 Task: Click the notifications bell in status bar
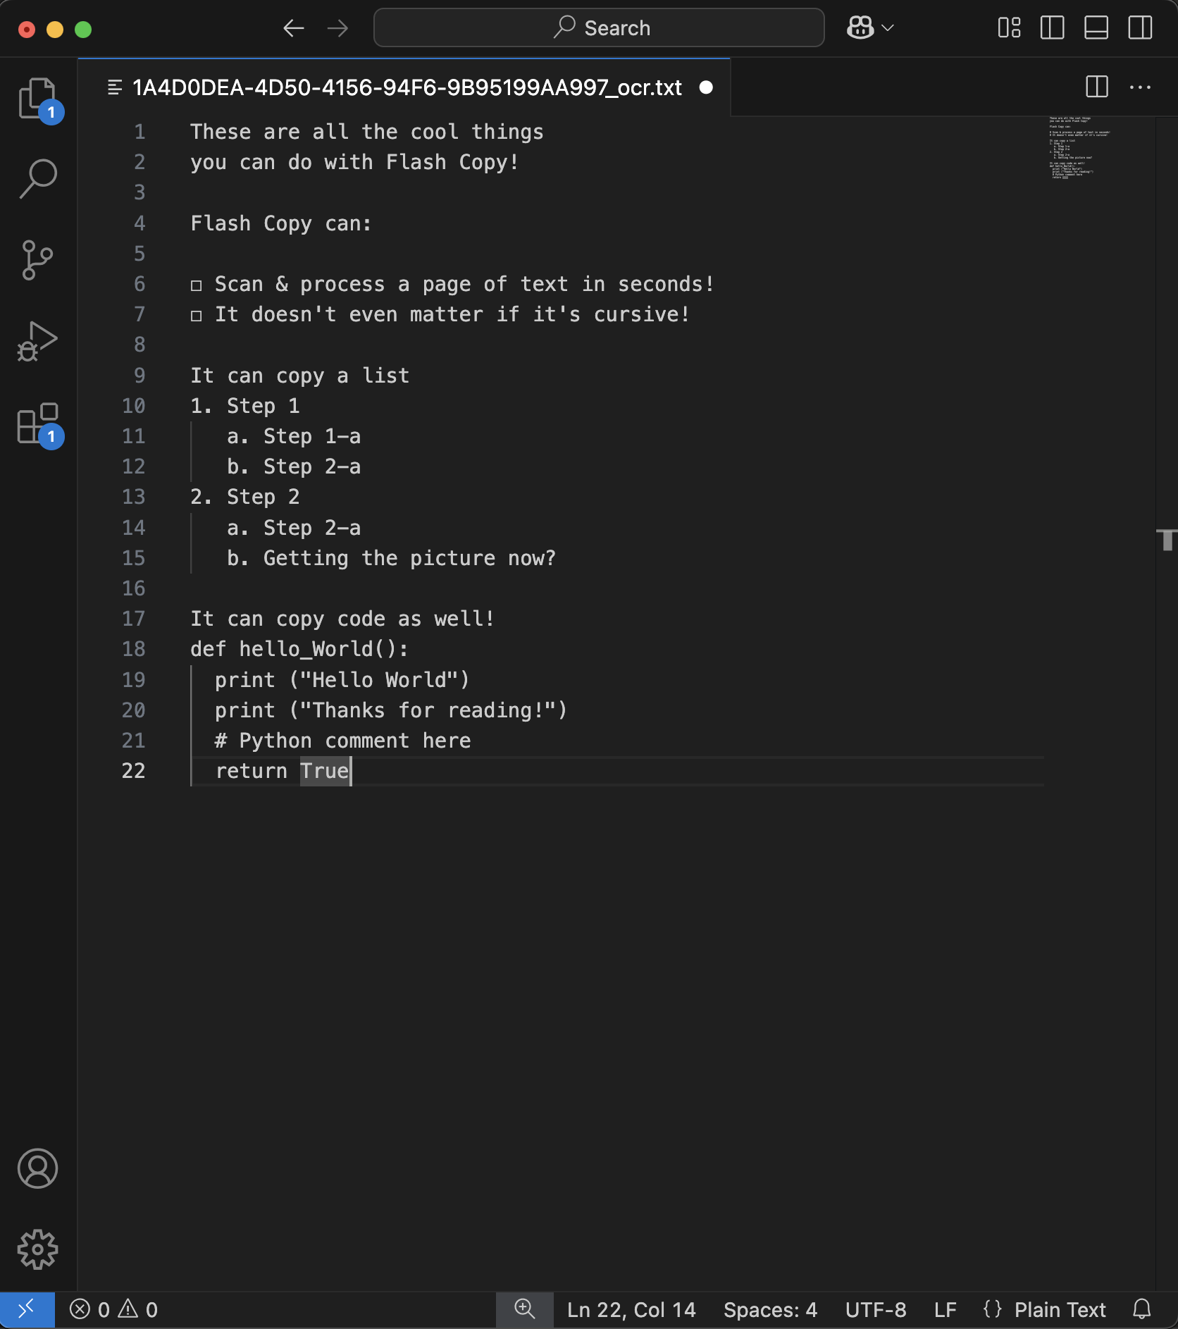coord(1143,1309)
